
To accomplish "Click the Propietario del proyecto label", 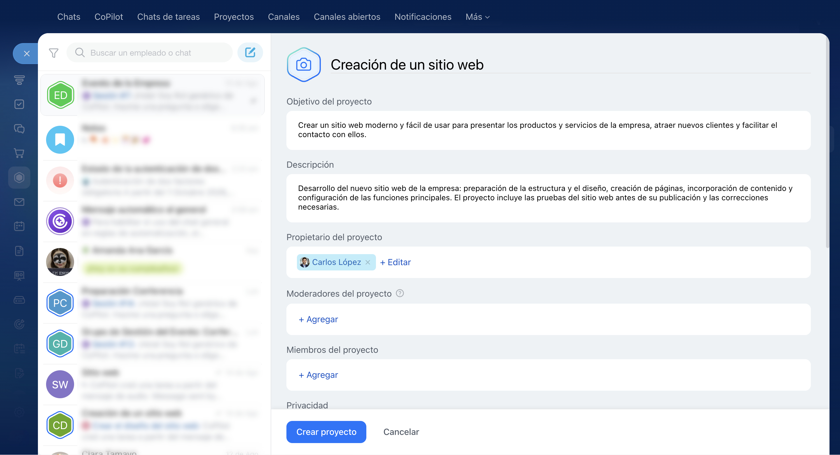I will pyautogui.click(x=334, y=237).
